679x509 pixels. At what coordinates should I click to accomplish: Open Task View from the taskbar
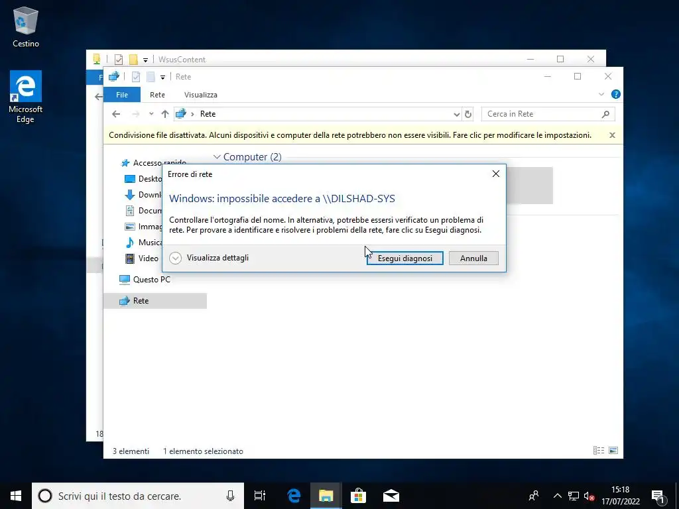pyautogui.click(x=260, y=496)
